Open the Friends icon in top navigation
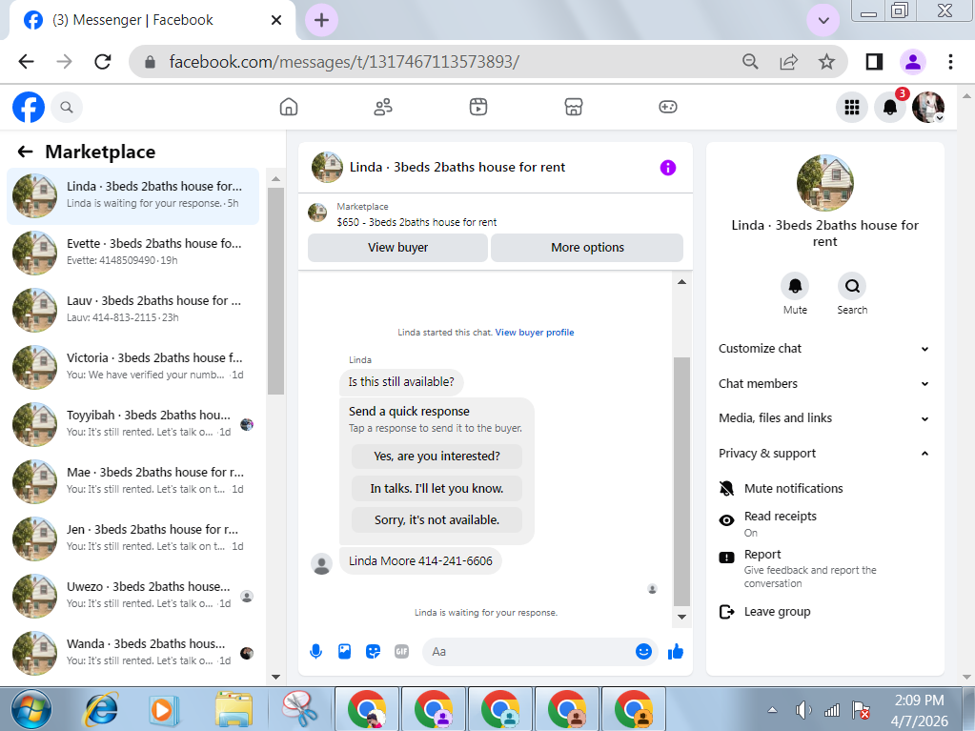Screen dimensions: 975x731 click(383, 107)
